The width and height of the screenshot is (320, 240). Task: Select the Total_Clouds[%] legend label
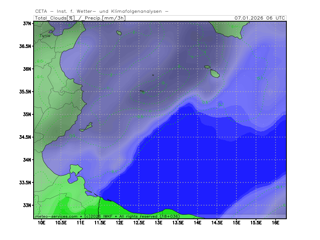[54, 18]
